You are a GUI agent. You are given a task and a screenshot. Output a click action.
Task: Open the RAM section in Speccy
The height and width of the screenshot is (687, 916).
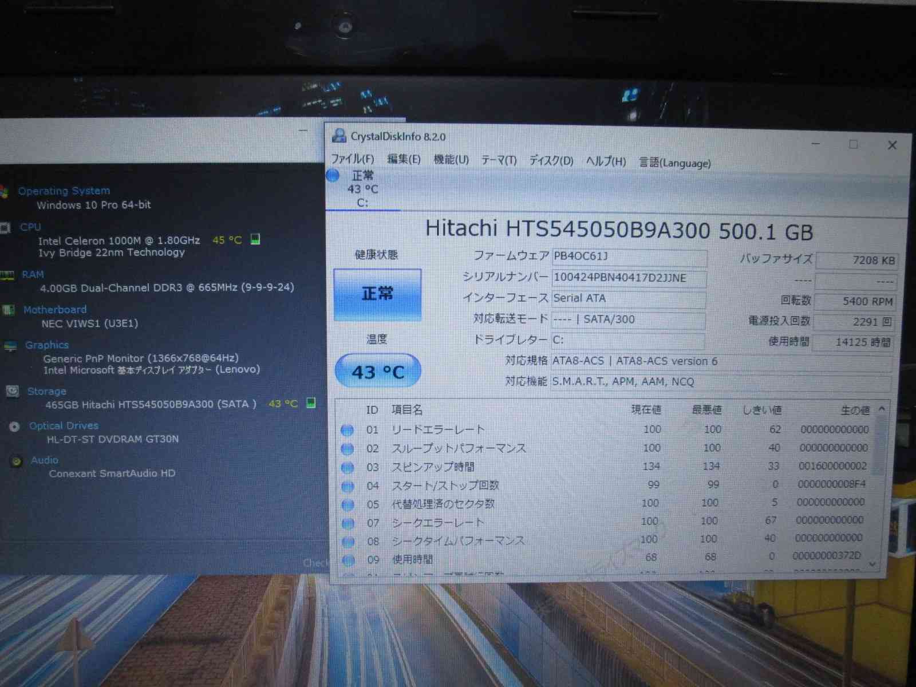pyautogui.click(x=33, y=274)
